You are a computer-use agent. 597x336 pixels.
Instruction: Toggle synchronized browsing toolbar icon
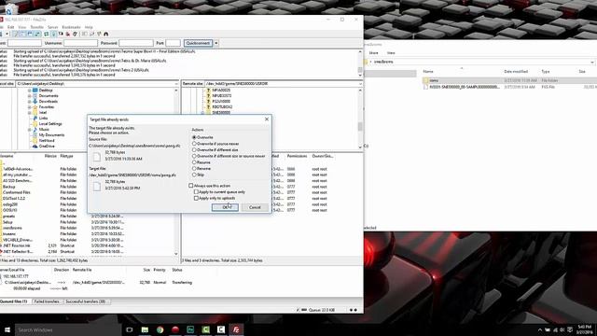click(99, 34)
